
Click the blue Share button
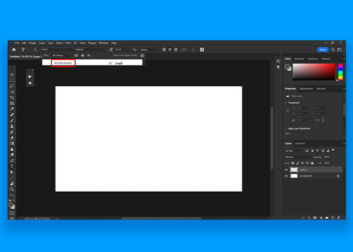point(323,49)
